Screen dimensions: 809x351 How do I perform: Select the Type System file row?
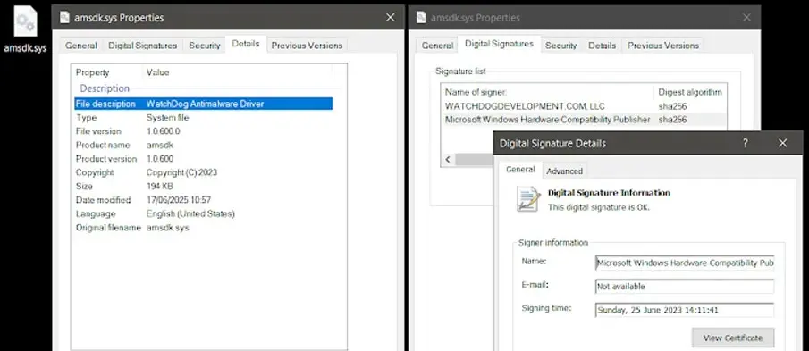pyautogui.click(x=203, y=118)
